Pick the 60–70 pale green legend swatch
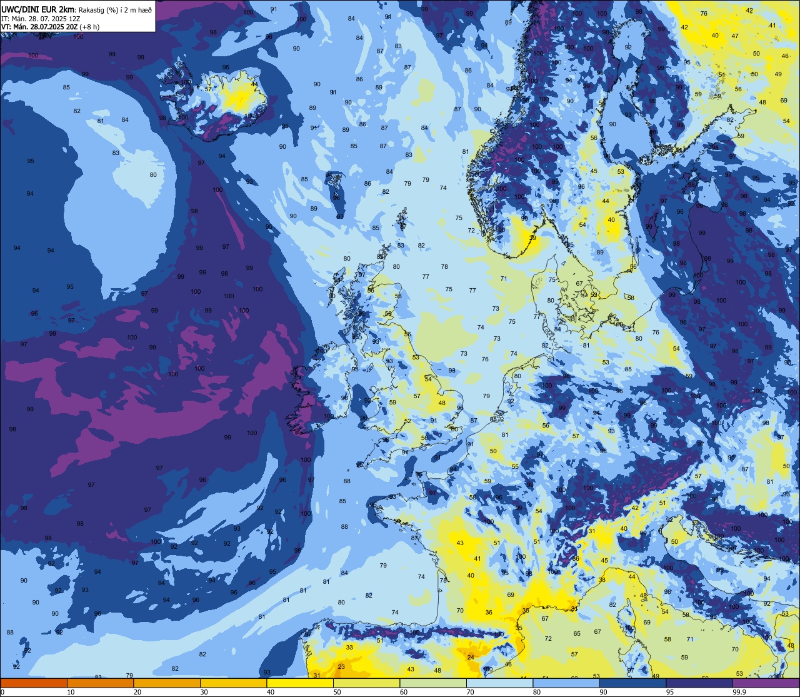Image resolution: width=800 pixels, height=697 pixels. (x=433, y=683)
